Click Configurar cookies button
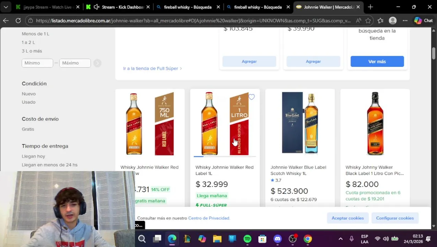437x247 pixels. (395, 218)
